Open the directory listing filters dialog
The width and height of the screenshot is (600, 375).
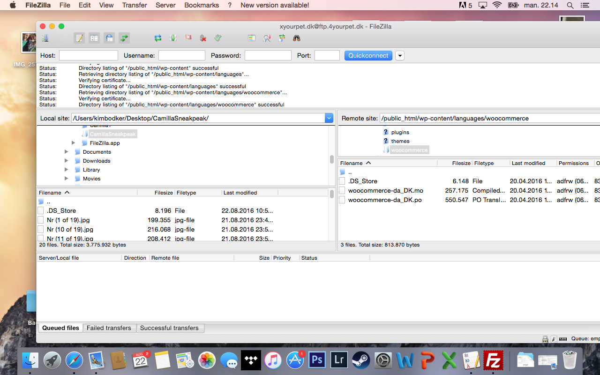click(x=252, y=38)
